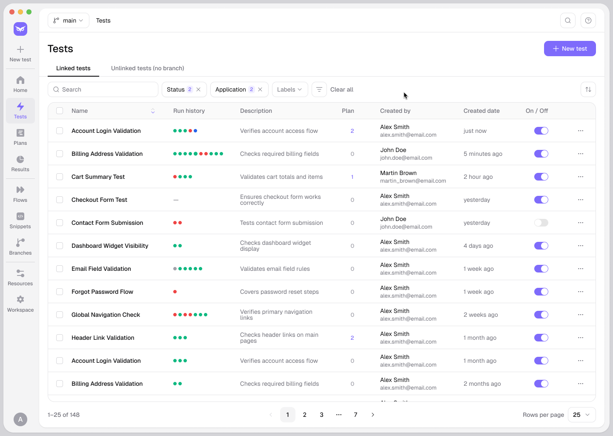Open the Home sidebar icon
613x436 pixels.
[x=20, y=84]
